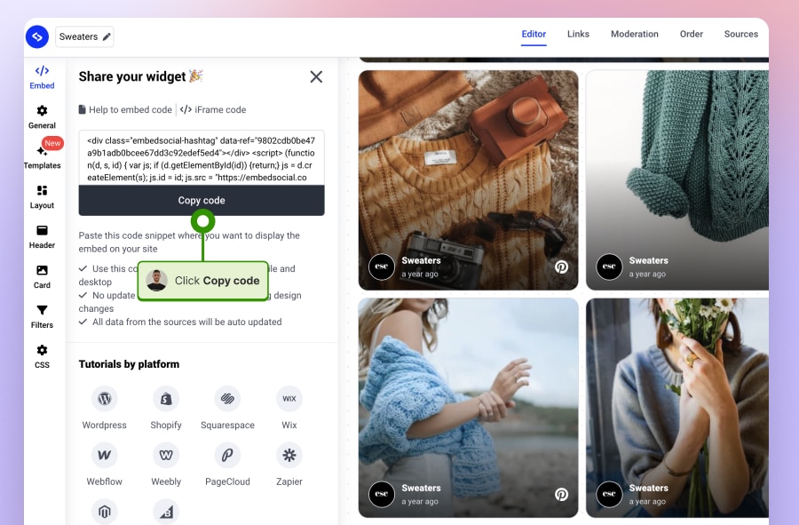
Task: Open the Squarespace tutorial icon
Action: 227,399
